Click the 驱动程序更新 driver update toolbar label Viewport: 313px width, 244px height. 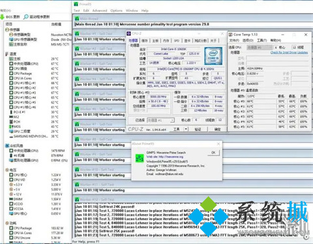pyautogui.click(x=40, y=17)
